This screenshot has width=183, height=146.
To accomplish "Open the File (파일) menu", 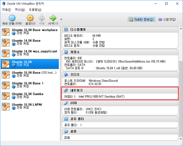I will click(7, 10).
